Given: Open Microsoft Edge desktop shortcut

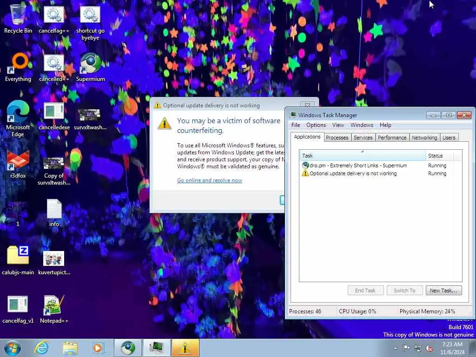Looking at the screenshot, I should (18, 119).
